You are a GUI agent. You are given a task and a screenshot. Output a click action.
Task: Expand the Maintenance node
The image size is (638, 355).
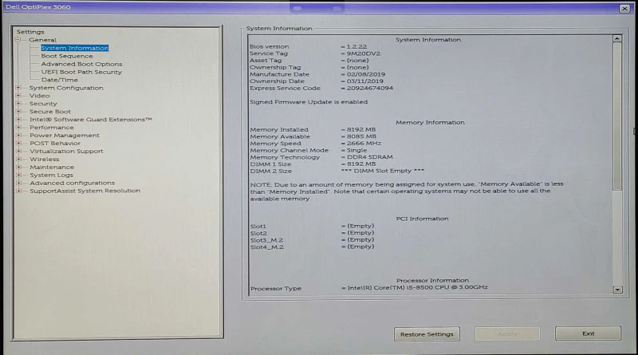click(18, 167)
